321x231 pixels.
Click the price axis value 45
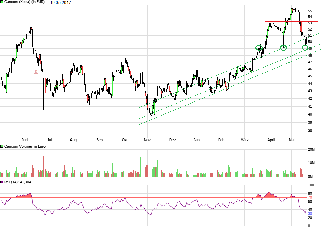point(310,76)
